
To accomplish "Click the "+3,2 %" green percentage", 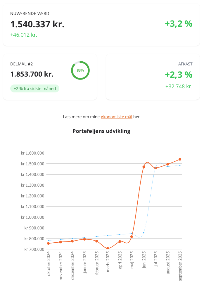I will (178, 23).
